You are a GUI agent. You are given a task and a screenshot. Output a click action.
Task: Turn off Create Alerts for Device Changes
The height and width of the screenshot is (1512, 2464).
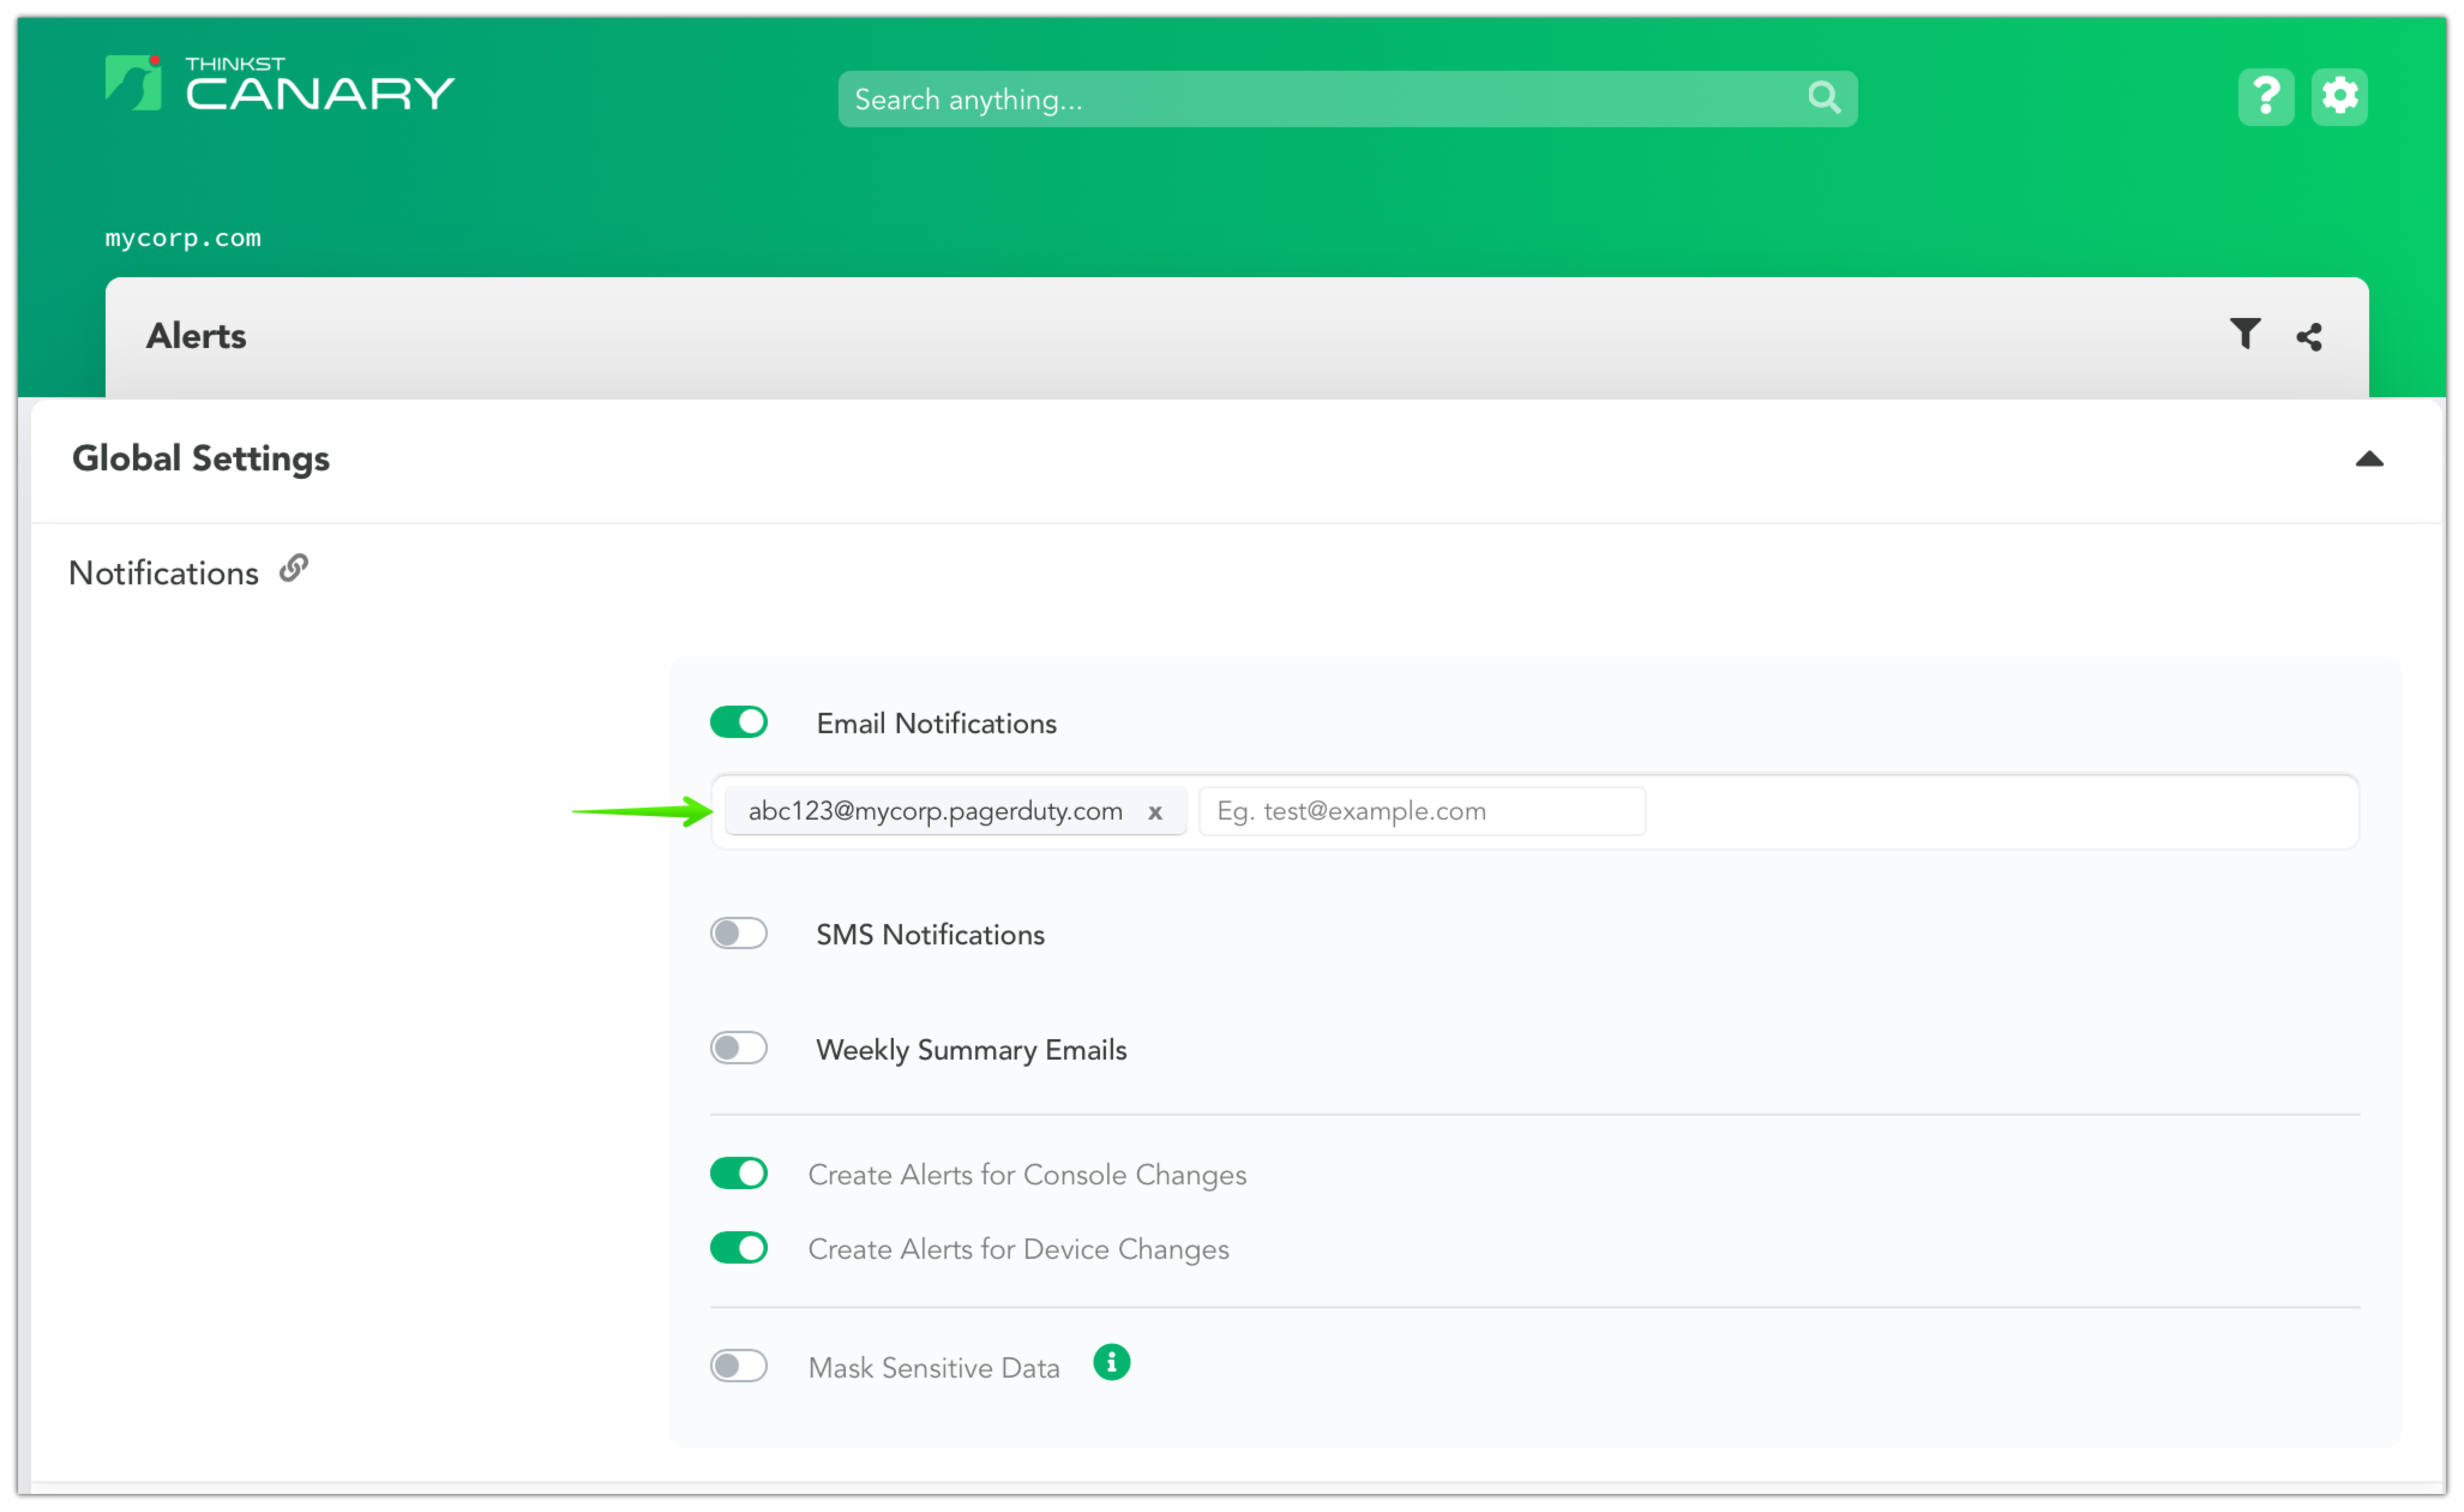[739, 1248]
